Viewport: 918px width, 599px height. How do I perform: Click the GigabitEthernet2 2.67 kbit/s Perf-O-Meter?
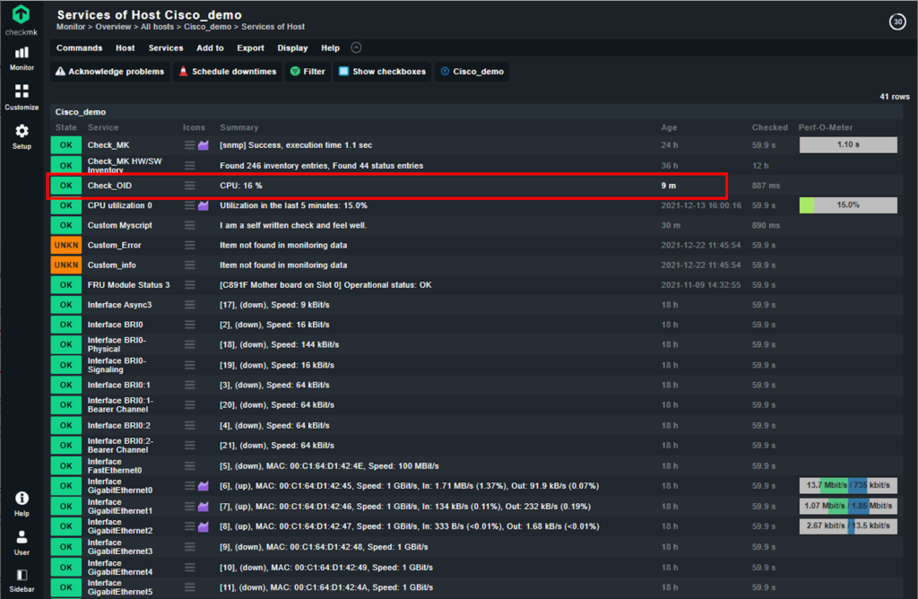point(848,526)
